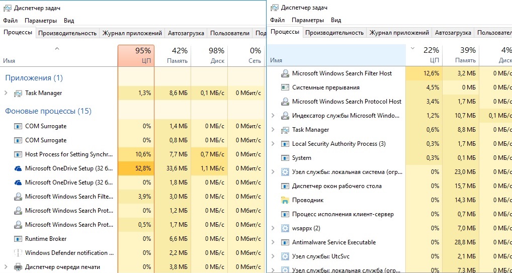Click wsappx gear icon

pyautogui.click(x=285, y=228)
